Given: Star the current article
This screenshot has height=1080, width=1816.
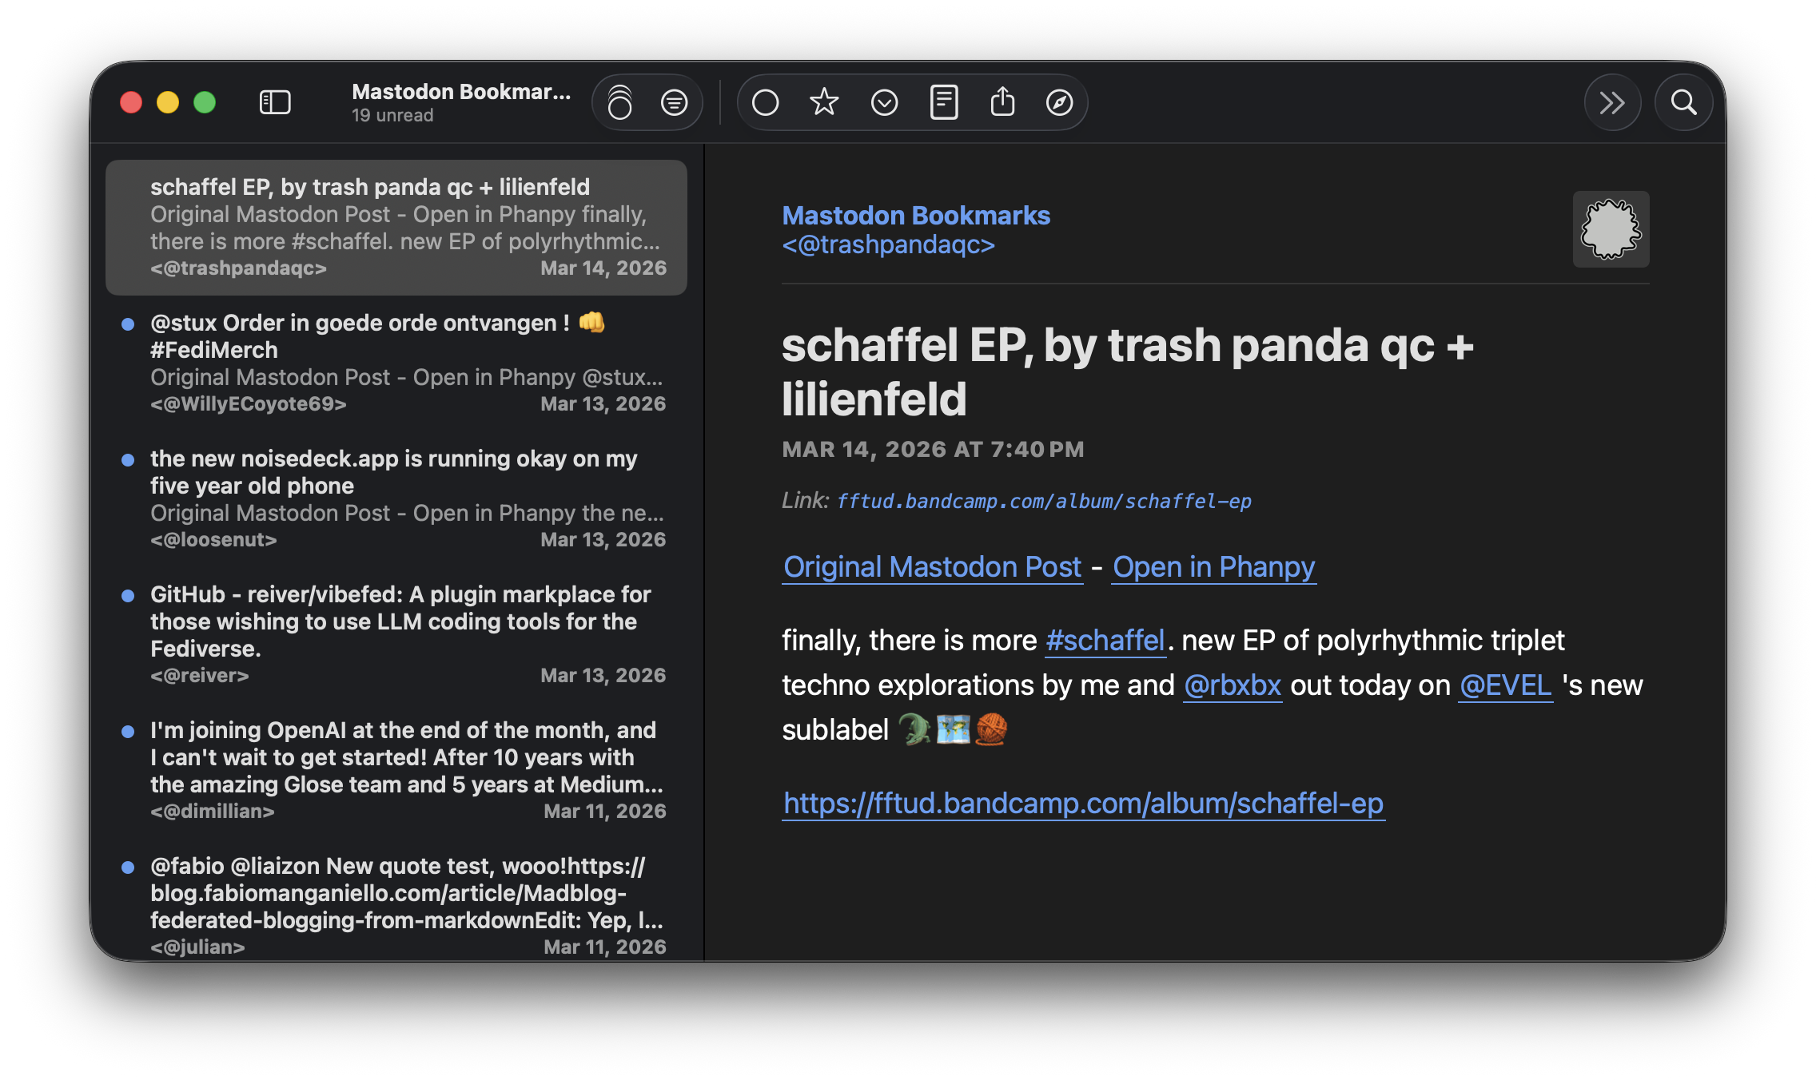Looking at the screenshot, I should (824, 102).
